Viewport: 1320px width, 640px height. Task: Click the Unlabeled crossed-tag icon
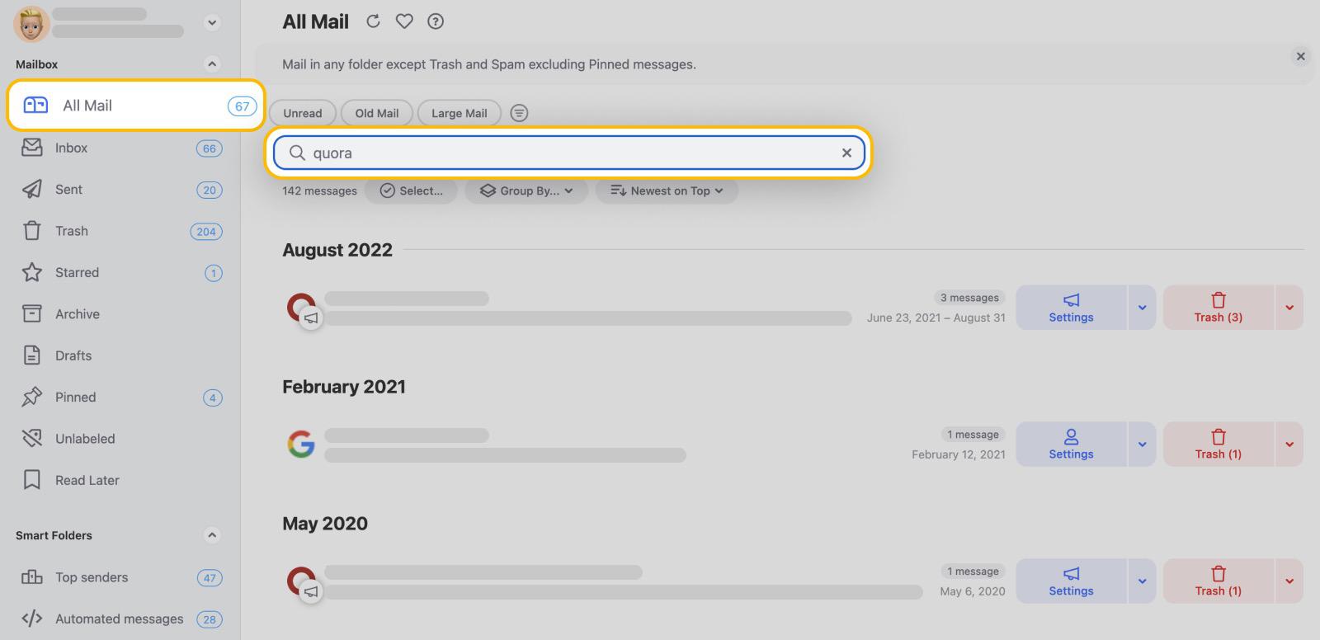tap(32, 439)
